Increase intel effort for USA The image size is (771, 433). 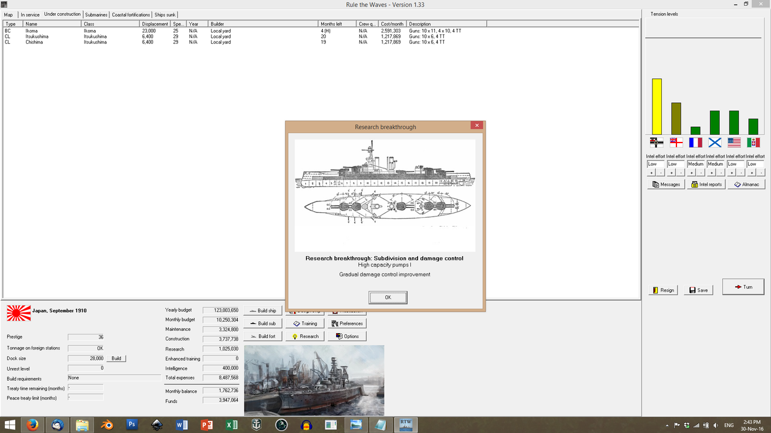731,173
